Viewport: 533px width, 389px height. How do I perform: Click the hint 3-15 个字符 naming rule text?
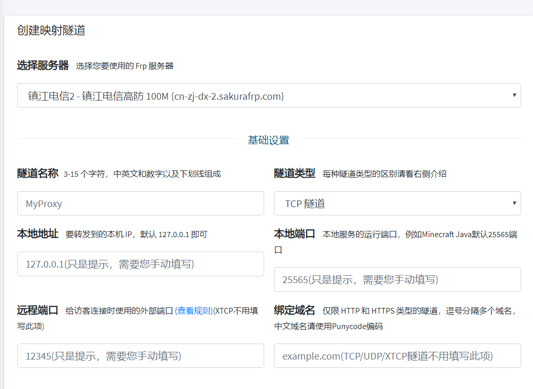pyautogui.click(x=142, y=174)
